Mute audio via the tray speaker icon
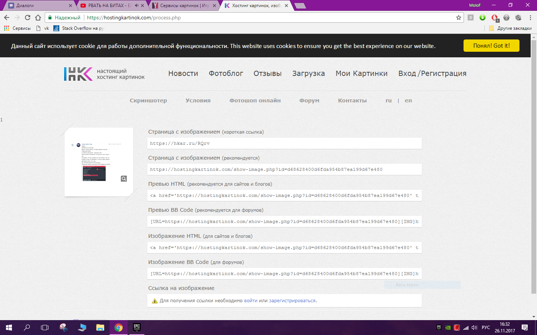Screen dimensions: 537x335 [x=474, y=328]
